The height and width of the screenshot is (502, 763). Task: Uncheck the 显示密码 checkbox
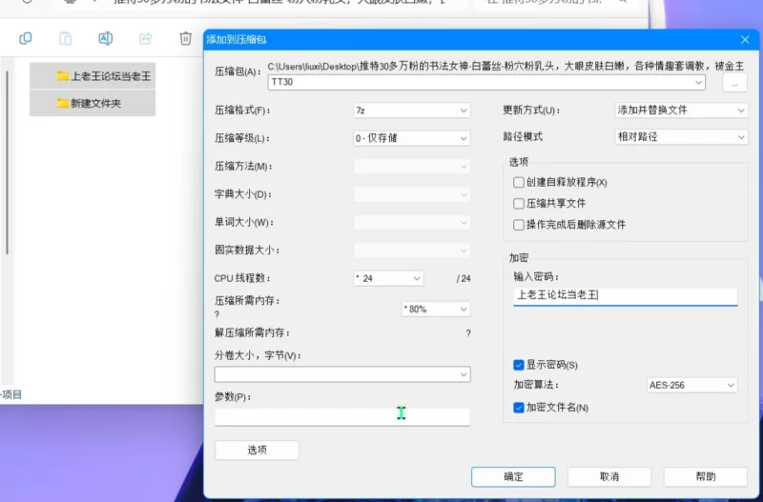click(519, 365)
